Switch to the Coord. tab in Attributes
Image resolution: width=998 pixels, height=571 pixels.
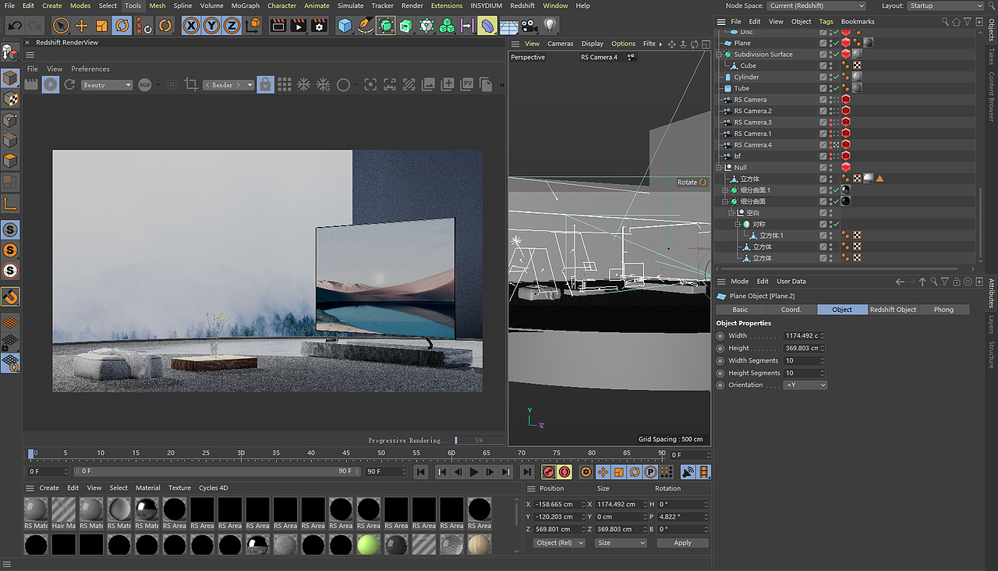tap(791, 310)
